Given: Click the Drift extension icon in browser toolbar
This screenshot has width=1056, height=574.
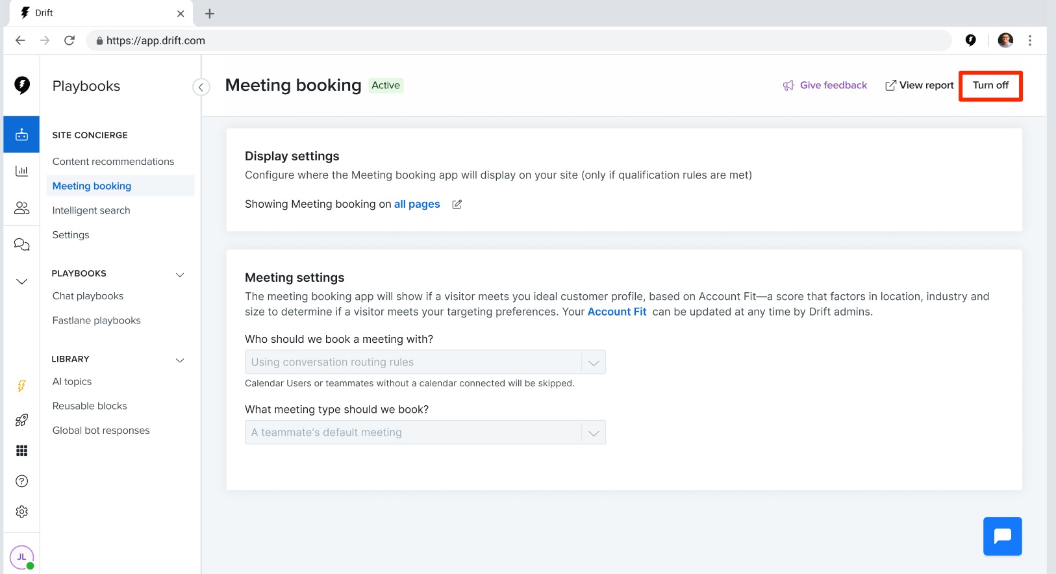Looking at the screenshot, I should point(971,40).
